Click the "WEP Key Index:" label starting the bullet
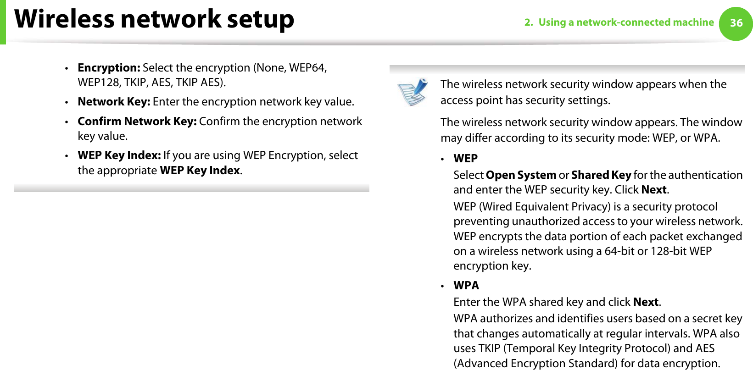This screenshot has width=753, height=370. pos(119,155)
